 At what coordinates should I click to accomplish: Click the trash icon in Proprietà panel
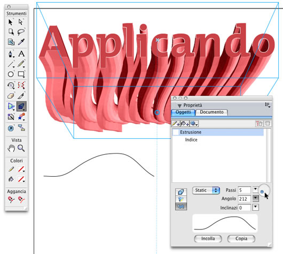point(268,124)
